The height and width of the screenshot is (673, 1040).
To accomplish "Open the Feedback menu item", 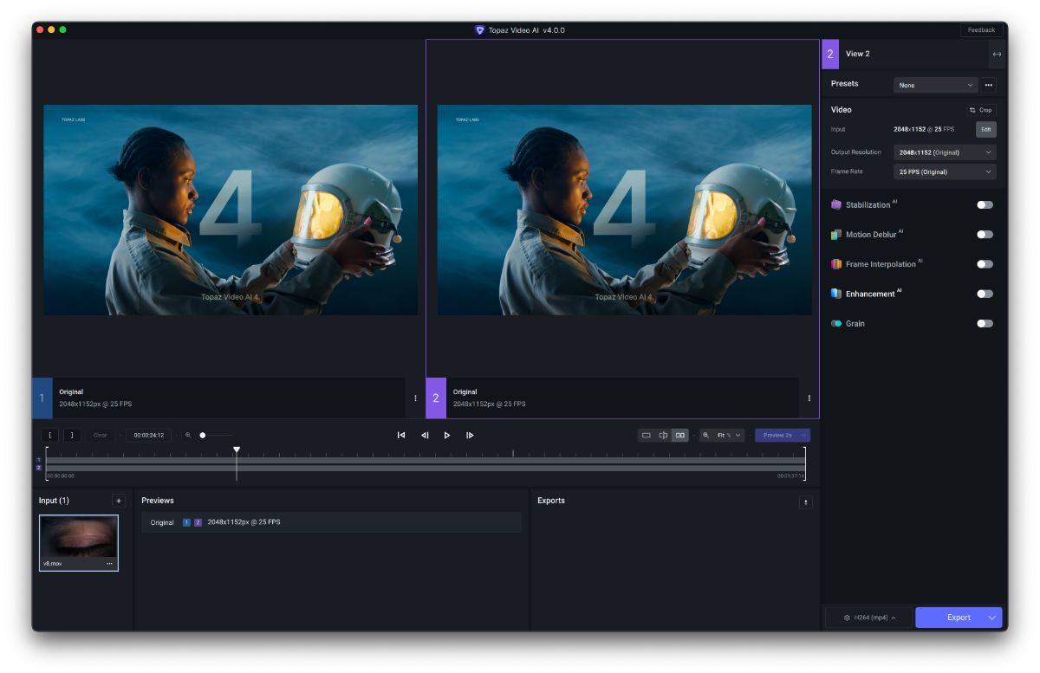I will click(981, 30).
